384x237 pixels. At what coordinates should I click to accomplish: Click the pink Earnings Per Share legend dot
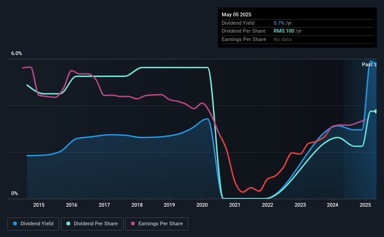point(133,223)
